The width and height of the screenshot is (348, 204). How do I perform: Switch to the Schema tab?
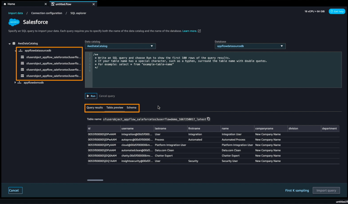(x=132, y=108)
